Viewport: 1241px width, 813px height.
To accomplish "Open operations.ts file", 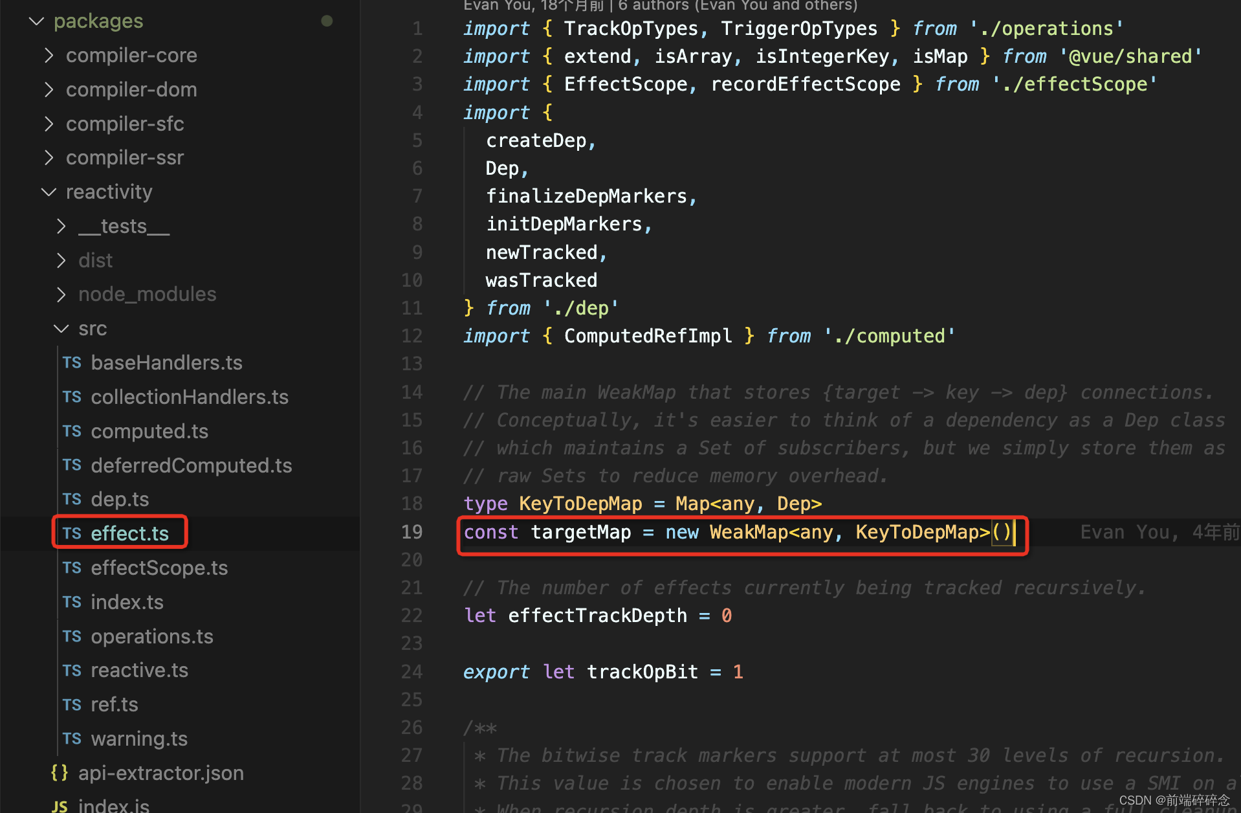I will tap(152, 637).
